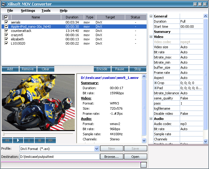Open the Settings menu
The height and width of the screenshot is (169, 209).
coord(28,11)
